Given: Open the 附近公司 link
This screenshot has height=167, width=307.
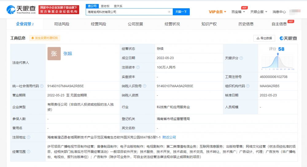Looking at the screenshot, I should pos(169,137).
